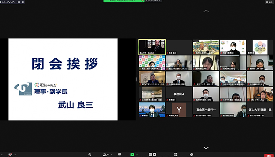Click the muted mic icon on the 事務局2 tile

[x=141, y=116]
